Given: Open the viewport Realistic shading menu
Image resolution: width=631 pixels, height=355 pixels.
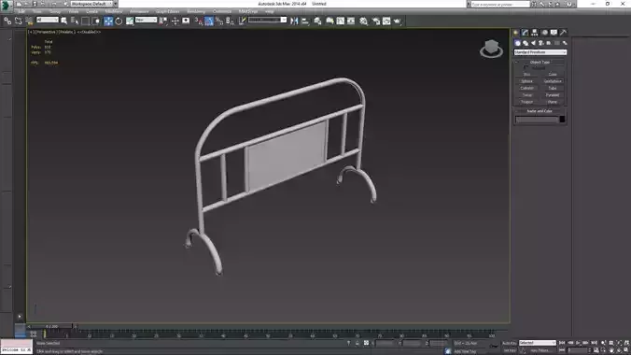Looking at the screenshot, I should tap(67, 32).
